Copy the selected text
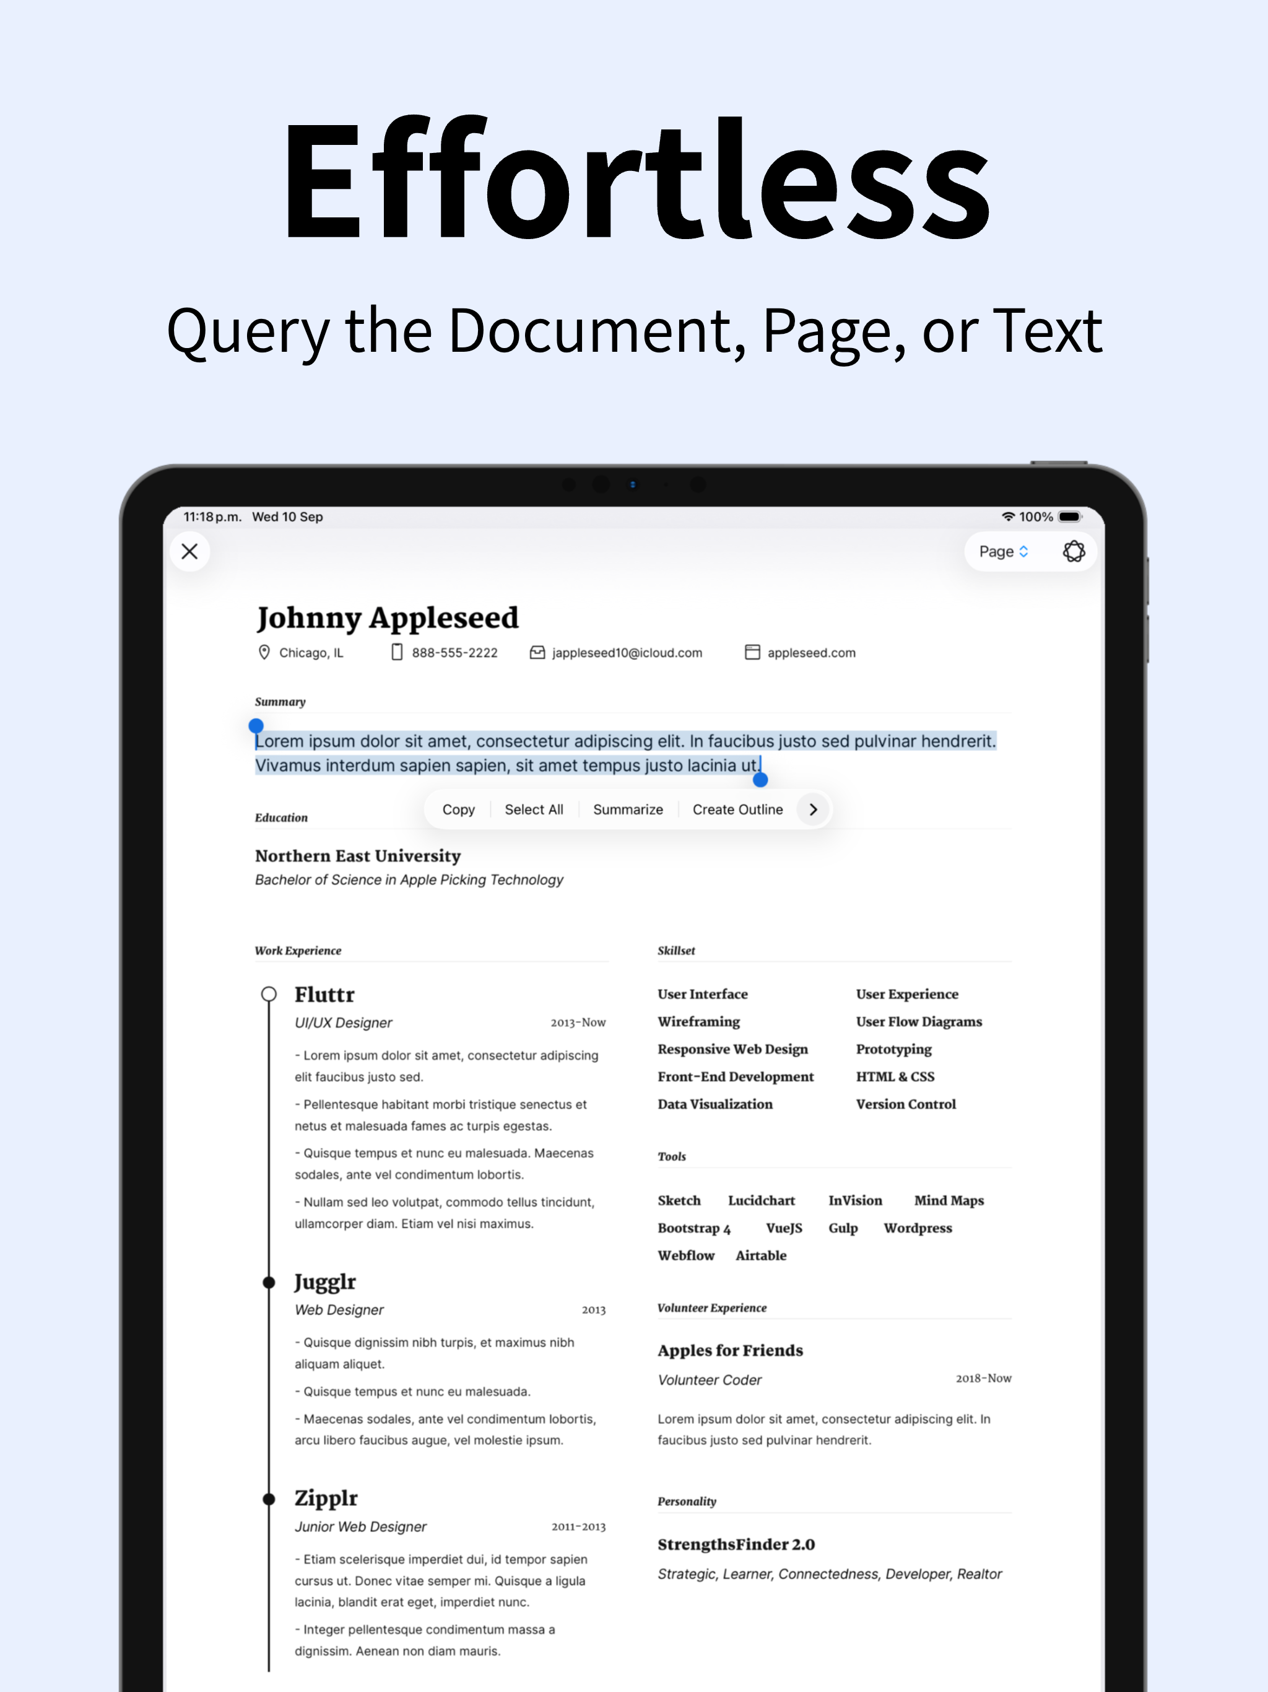This screenshot has width=1268, height=1692. (x=458, y=809)
